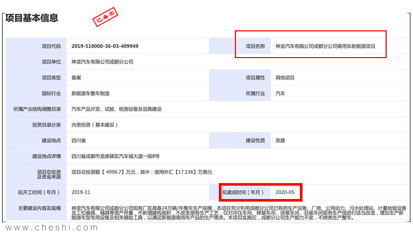Viewport: 413px width, 234px height.
Task: Select project code 2019-510000-36-03-409949
Action: 105,46
